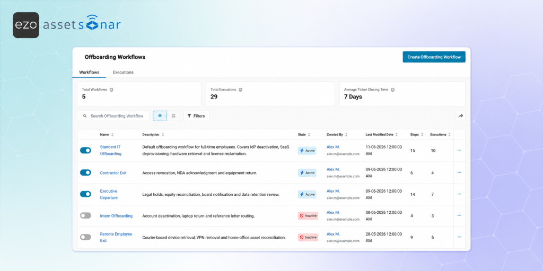
Task: Click Alex M. in Remote Employee Exit row
Action: (333, 234)
